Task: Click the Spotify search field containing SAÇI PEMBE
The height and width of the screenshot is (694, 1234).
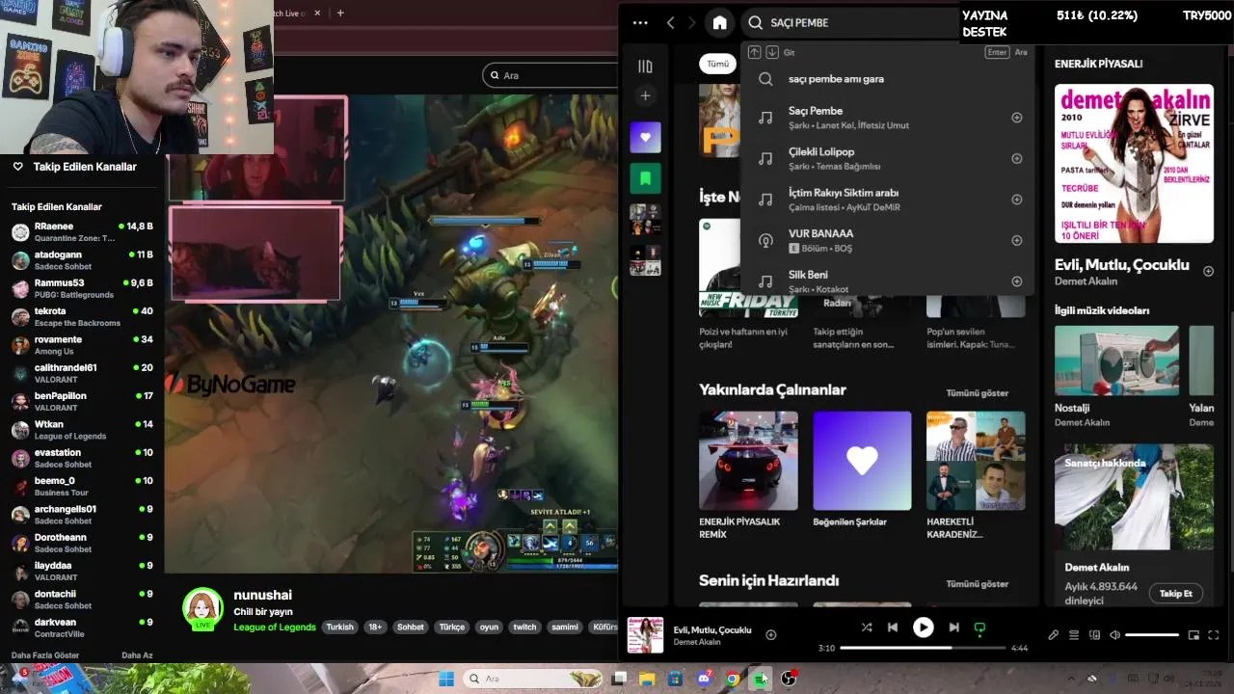Action: pyautogui.click(x=848, y=23)
